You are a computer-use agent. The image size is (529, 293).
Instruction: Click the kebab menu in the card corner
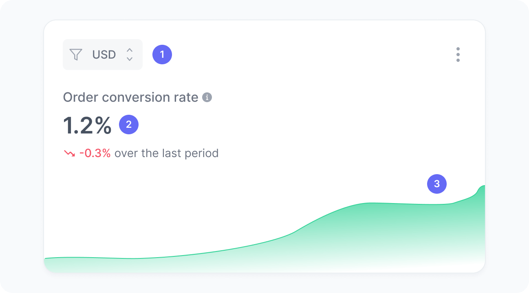click(458, 54)
